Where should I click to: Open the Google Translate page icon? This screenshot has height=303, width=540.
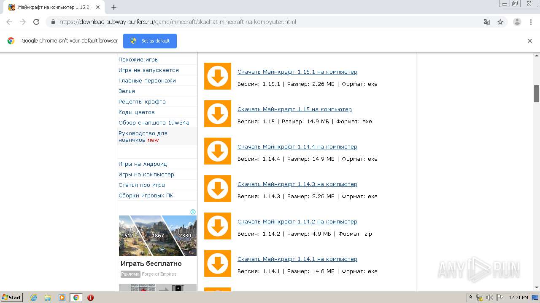click(487, 22)
